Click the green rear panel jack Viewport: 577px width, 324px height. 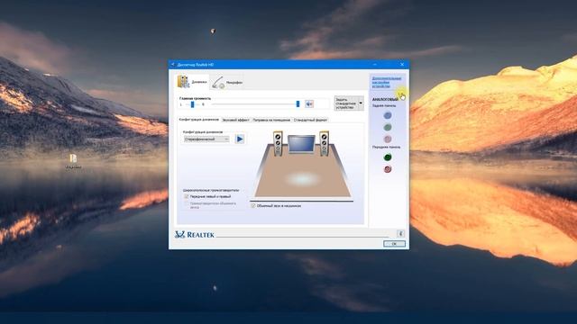pyautogui.click(x=388, y=128)
